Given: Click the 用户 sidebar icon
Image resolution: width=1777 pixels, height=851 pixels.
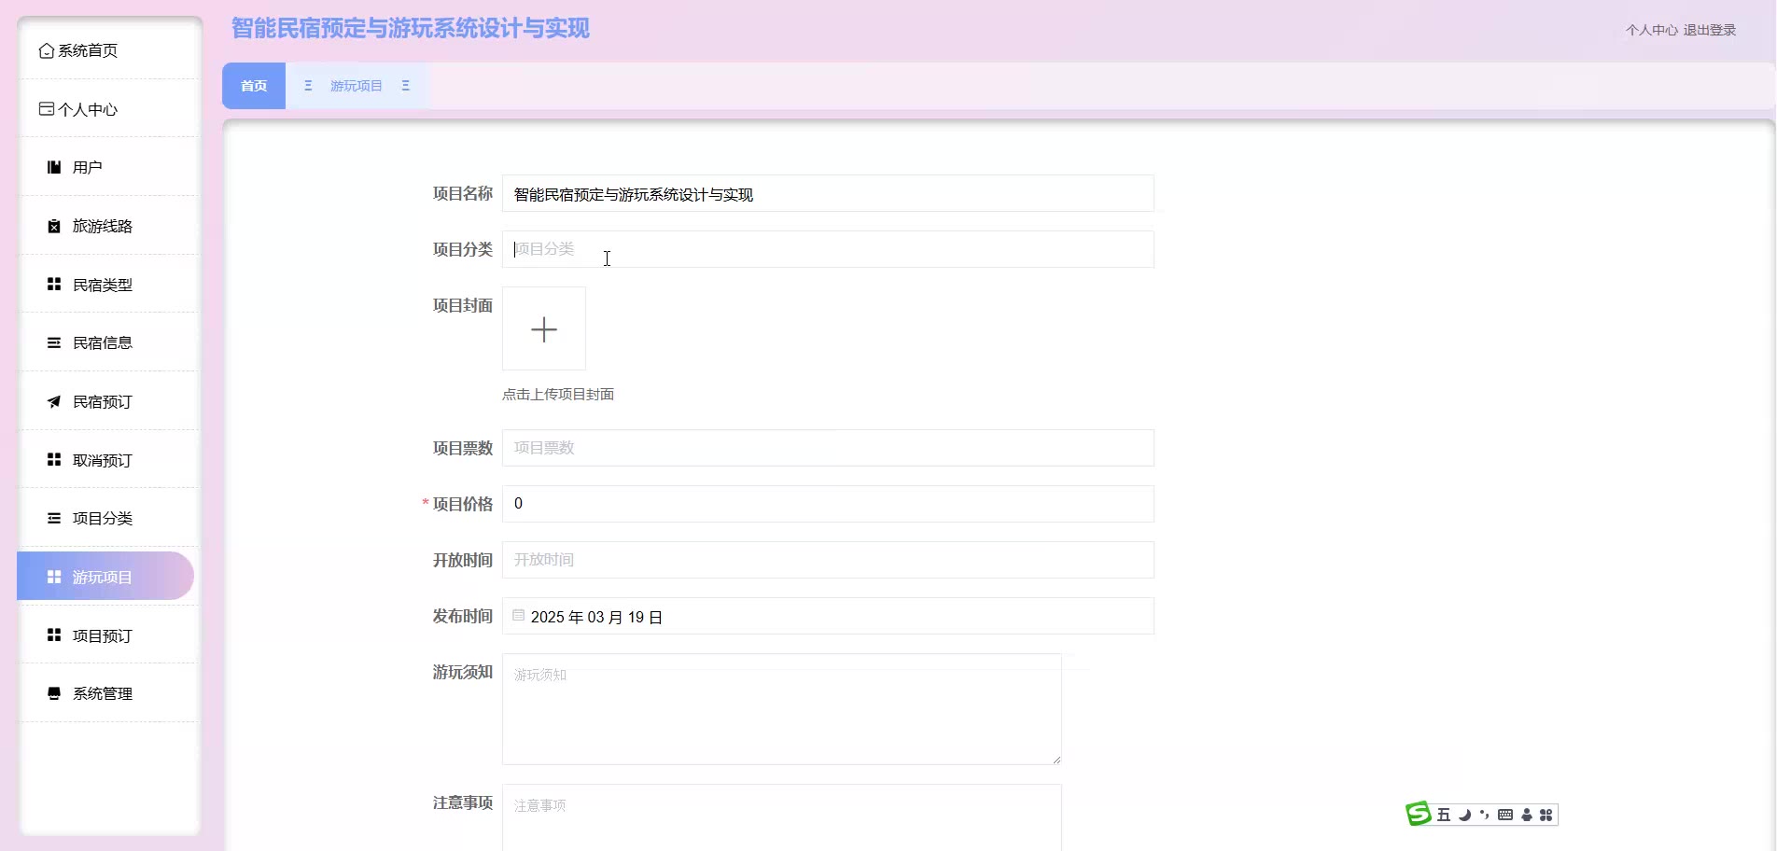Looking at the screenshot, I should click(54, 167).
